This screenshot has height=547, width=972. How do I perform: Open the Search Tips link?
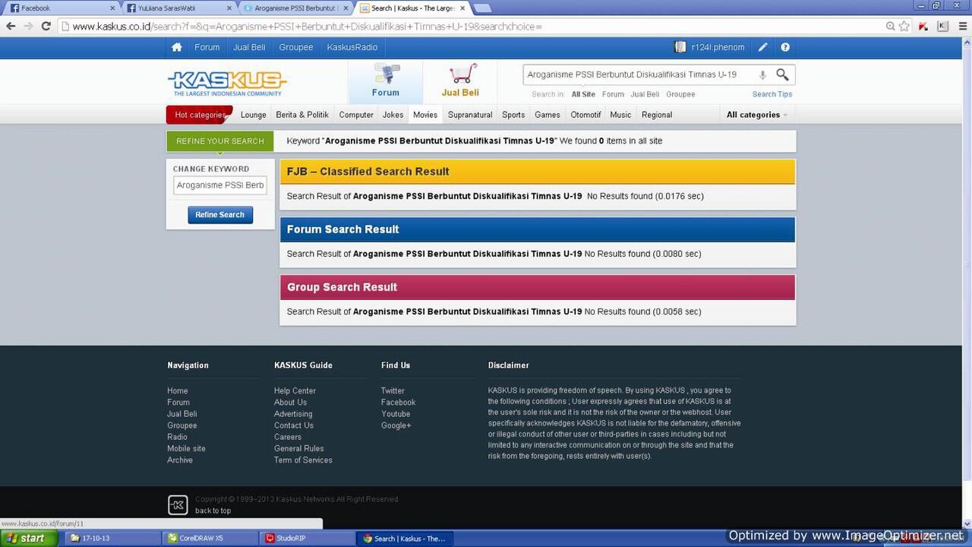[x=772, y=94]
